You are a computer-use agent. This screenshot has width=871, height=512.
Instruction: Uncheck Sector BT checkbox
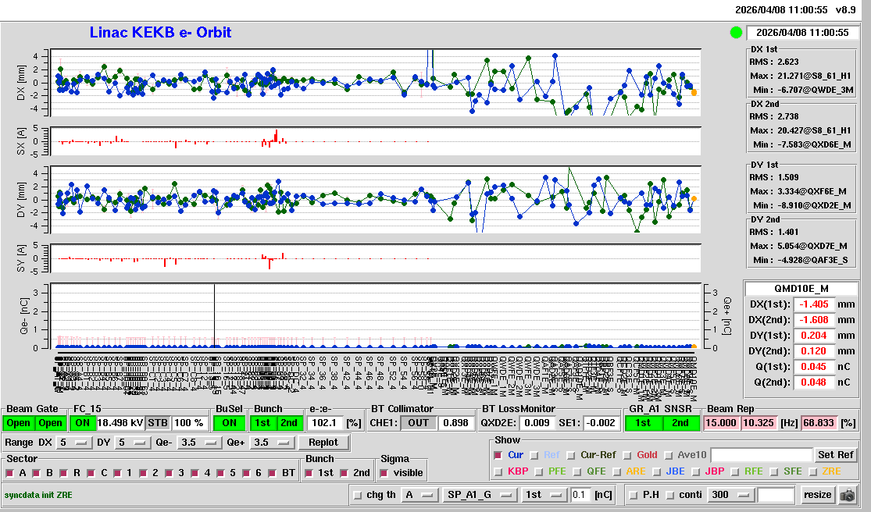coord(273,473)
